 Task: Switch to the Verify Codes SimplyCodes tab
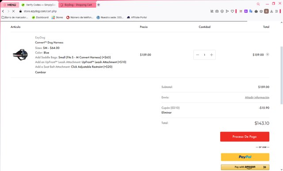pos(38,5)
